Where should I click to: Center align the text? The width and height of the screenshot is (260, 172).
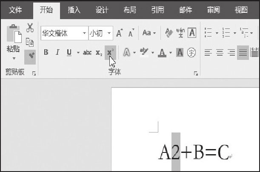[220, 53]
